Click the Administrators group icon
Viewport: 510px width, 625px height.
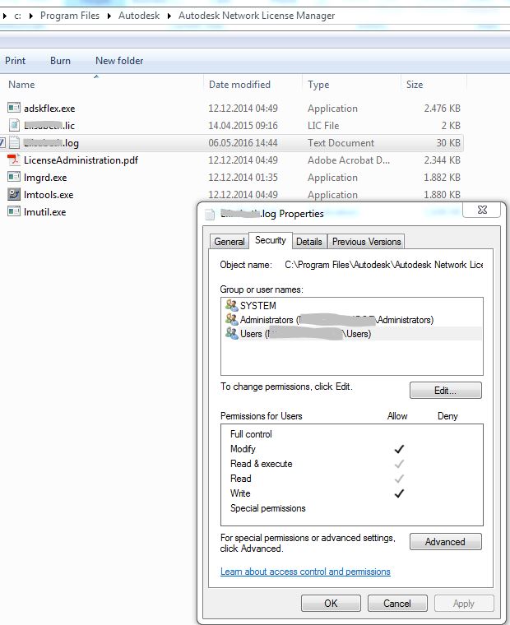231,319
